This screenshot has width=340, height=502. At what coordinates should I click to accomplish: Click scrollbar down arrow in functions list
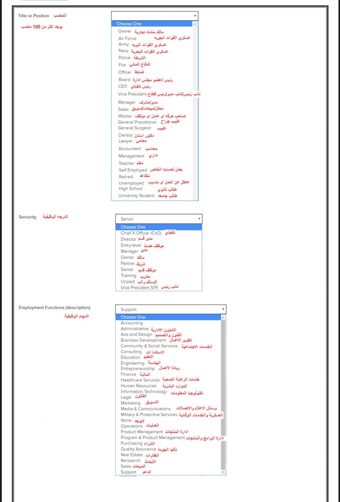[x=223, y=472]
